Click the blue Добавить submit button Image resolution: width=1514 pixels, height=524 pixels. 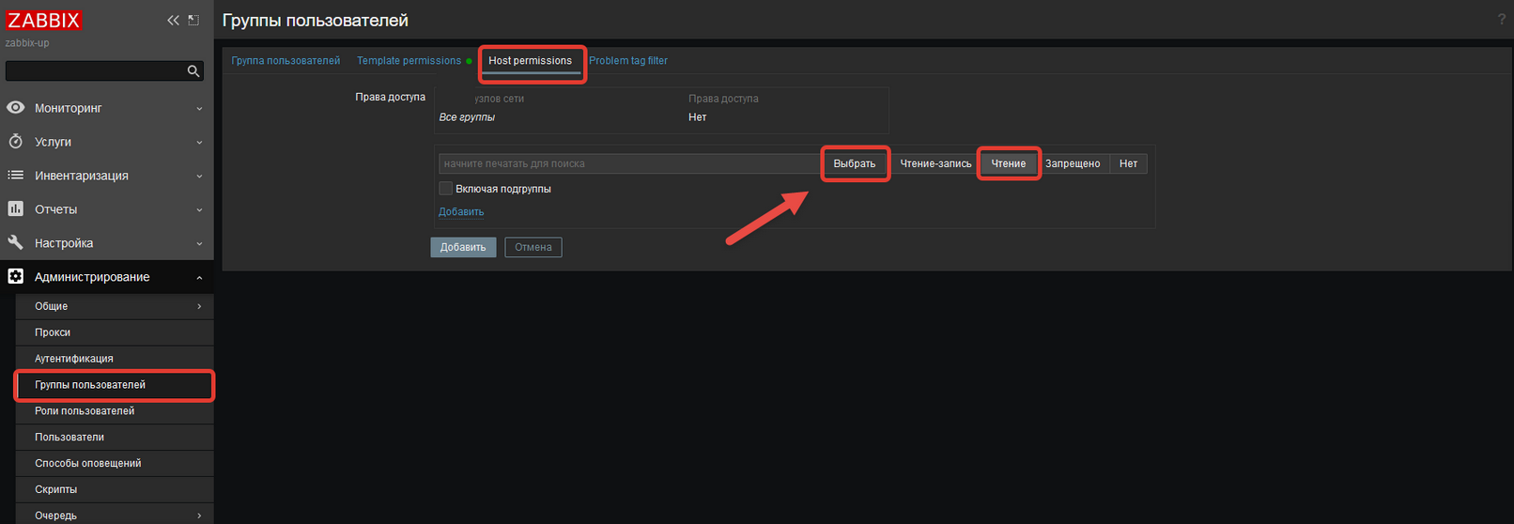tap(463, 247)
